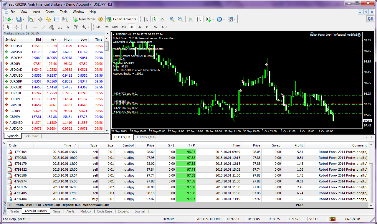Select the Vertical Line drawing tool
This screenshot has width=377, height=224.
27,27
